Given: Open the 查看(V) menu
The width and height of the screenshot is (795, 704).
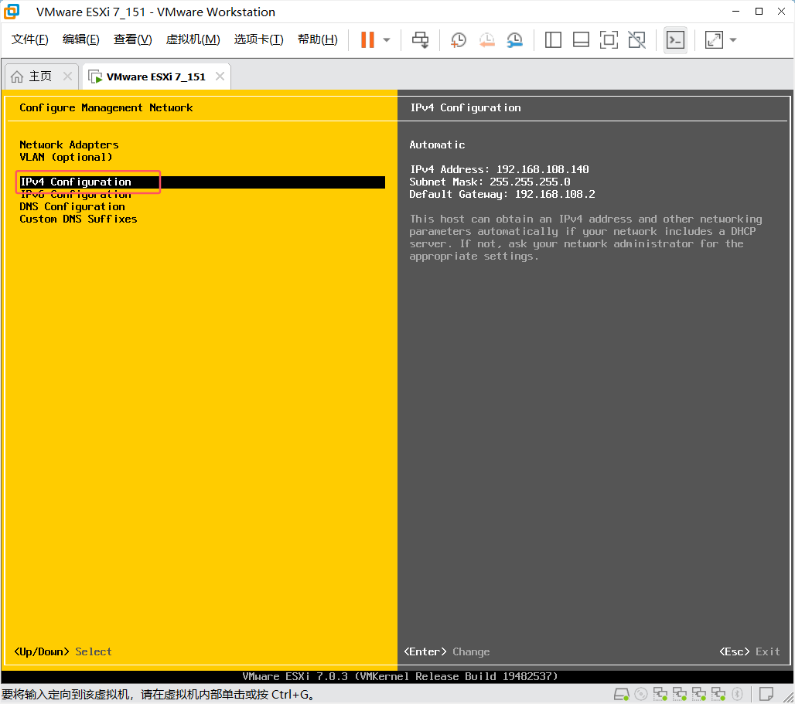Looking at the screenshot, I should (x=132, y=39).
